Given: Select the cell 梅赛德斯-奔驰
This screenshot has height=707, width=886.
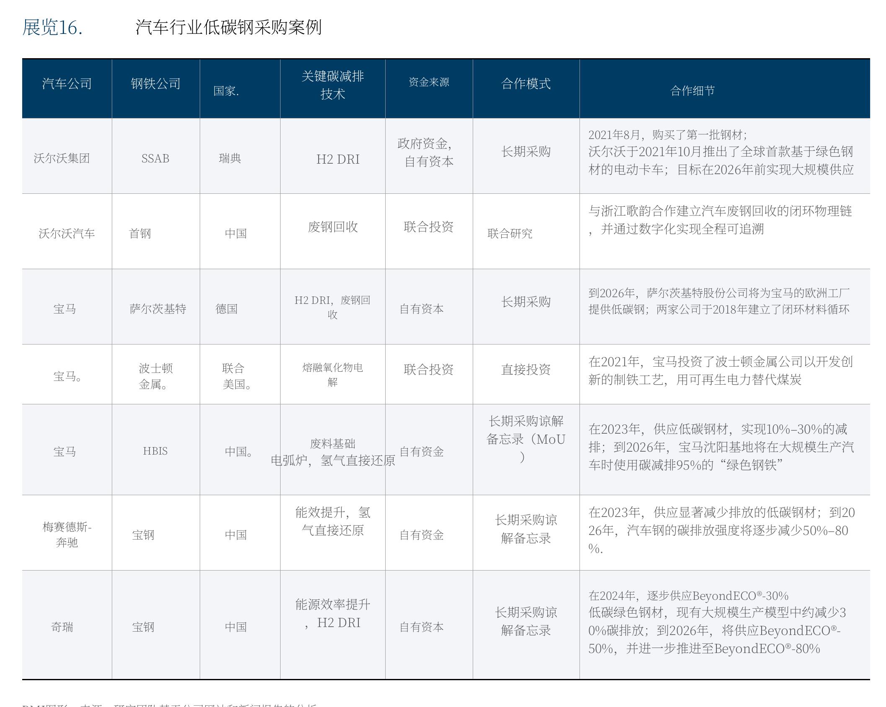Looking at the screenshot, I should click(67, 535).
